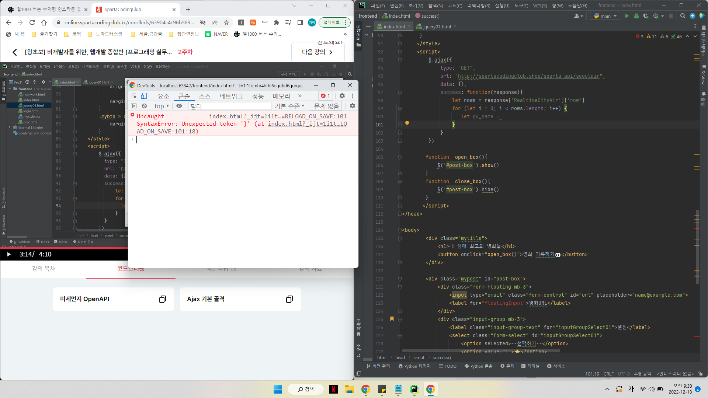Clear the DevTools console
This screenshot has width=708, height=398.
(145, 106)
